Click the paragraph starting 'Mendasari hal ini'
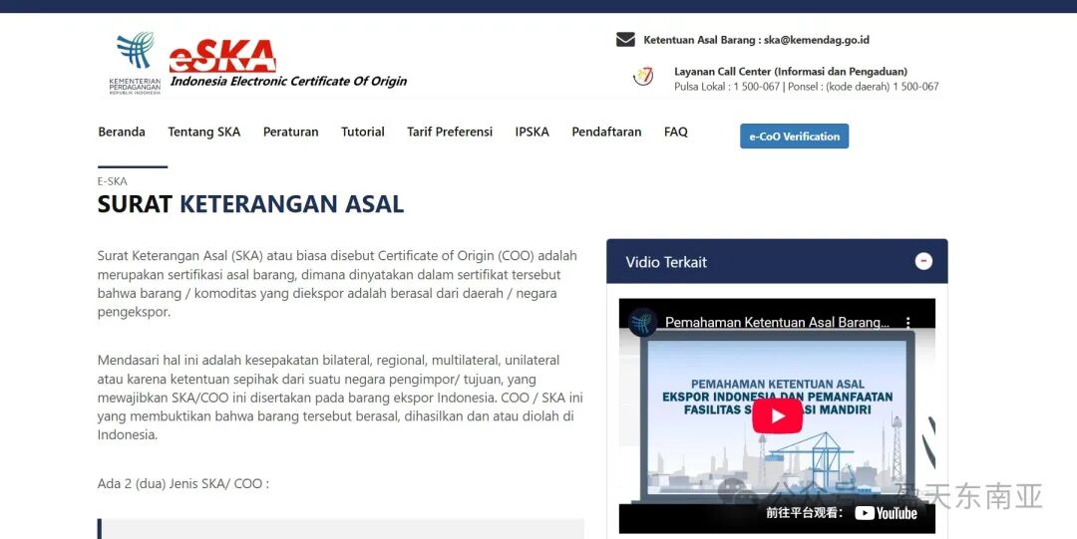This screenshot has height=539, width=1077. pos(340,398)
